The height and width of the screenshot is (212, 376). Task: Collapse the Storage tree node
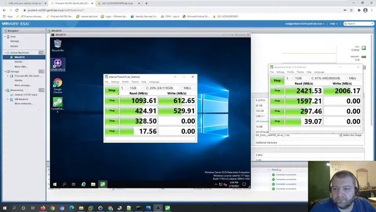[x=5, y=71]
